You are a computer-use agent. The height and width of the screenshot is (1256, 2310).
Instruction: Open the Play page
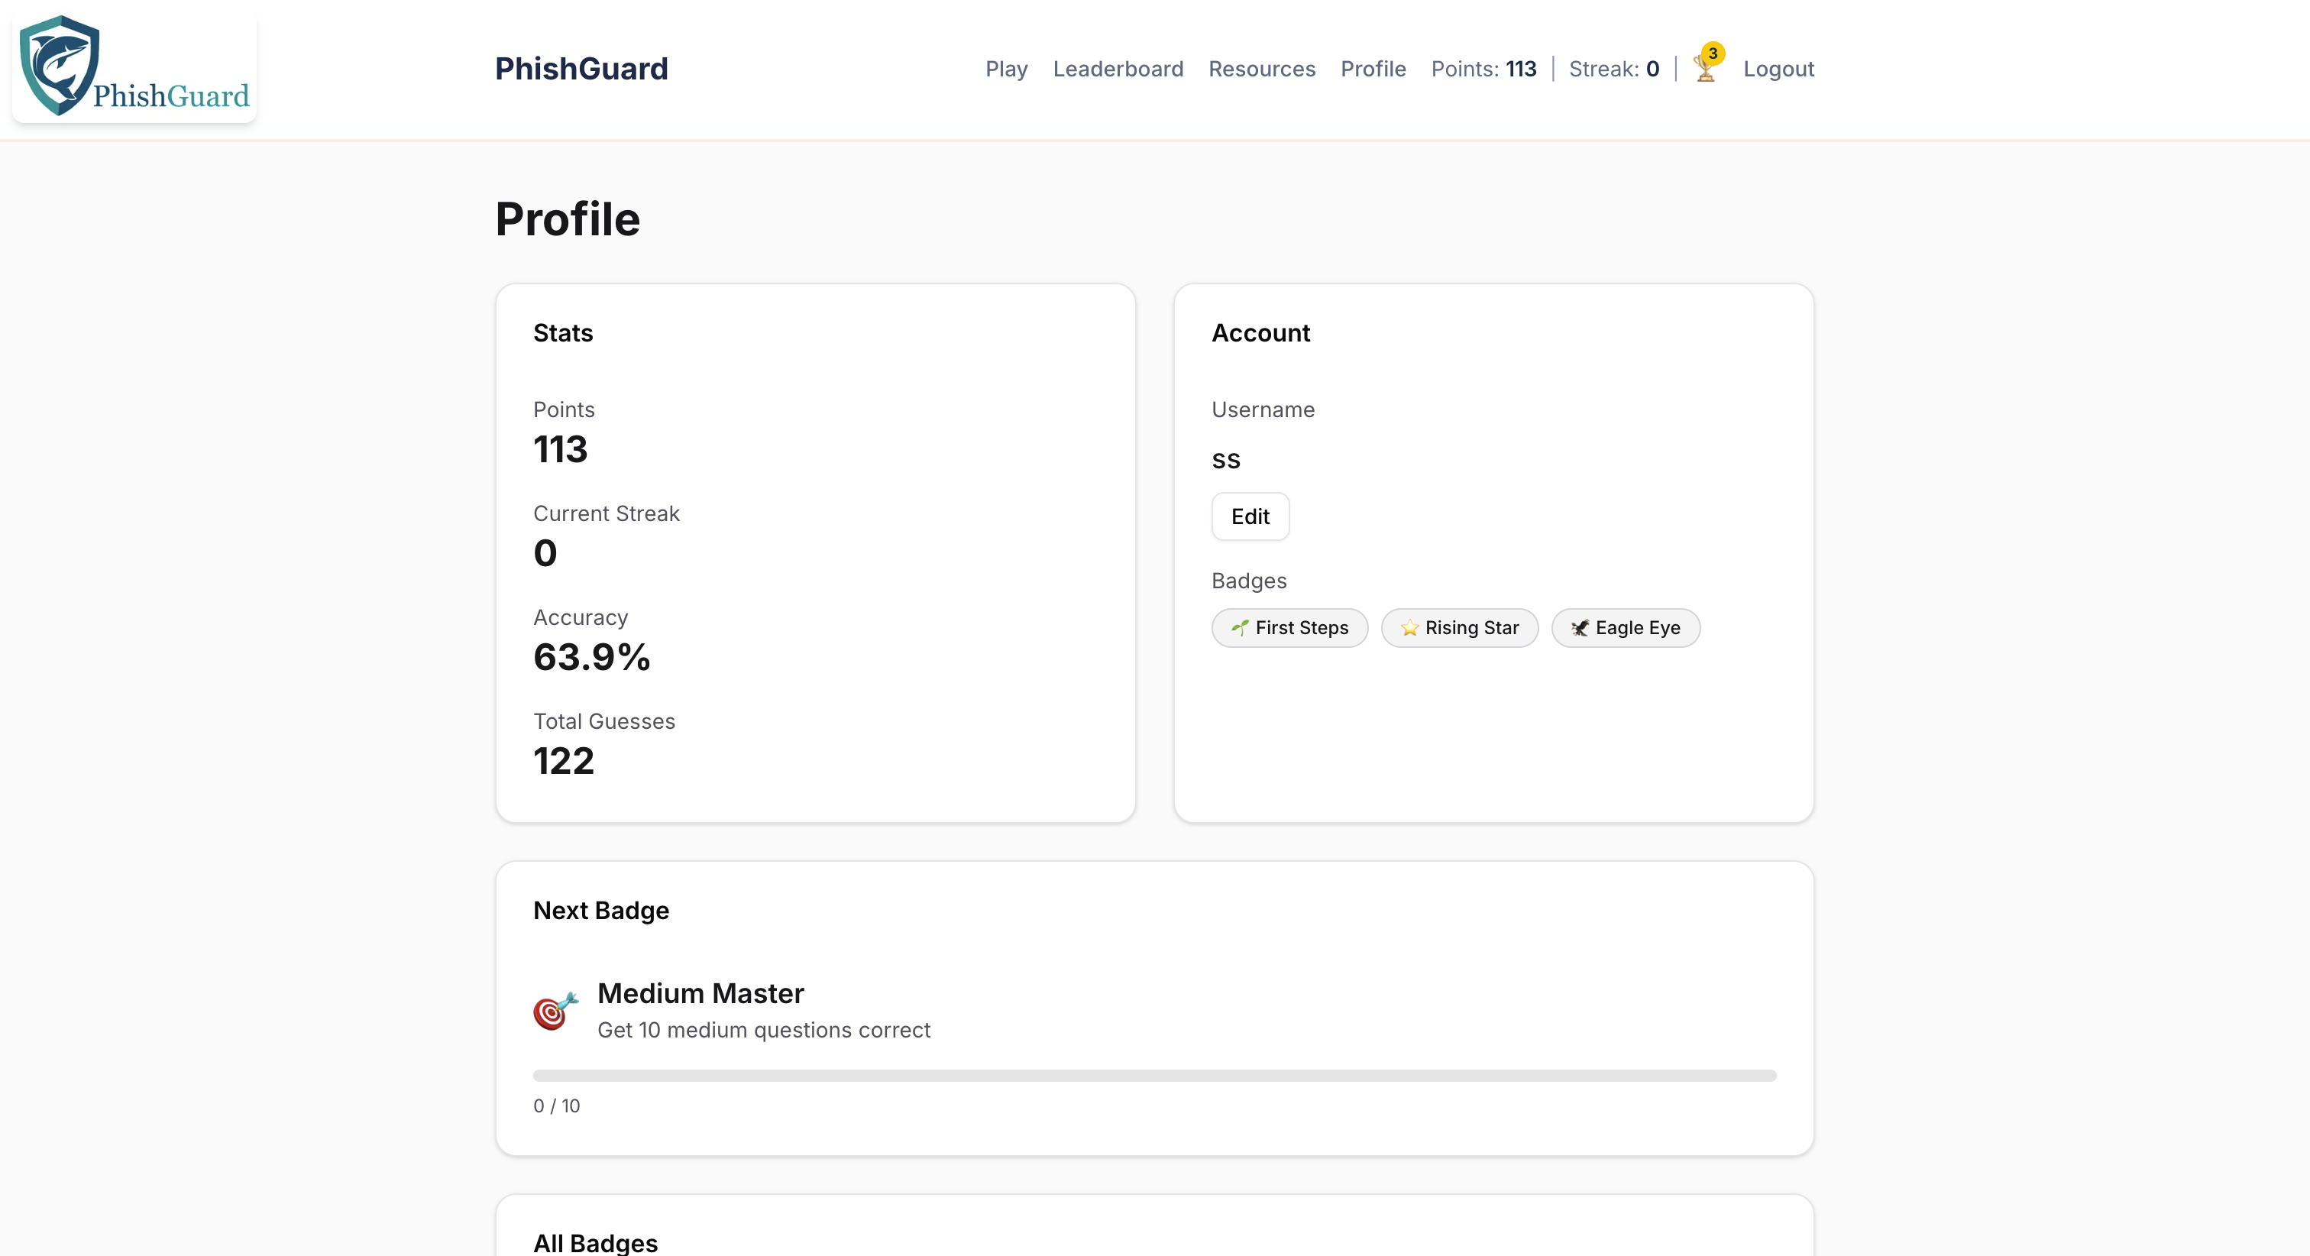[1006, 69]
